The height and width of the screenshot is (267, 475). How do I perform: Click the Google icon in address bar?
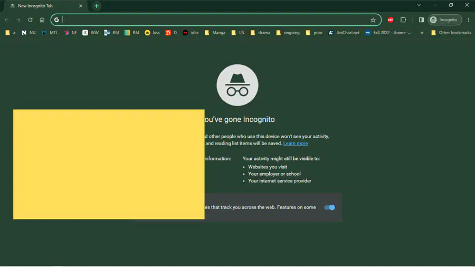(x=56, y=20)
